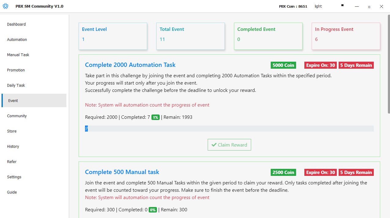Go to Automation in the sidebar
This screenshot has height=218, width=390.
coord(17,40)
